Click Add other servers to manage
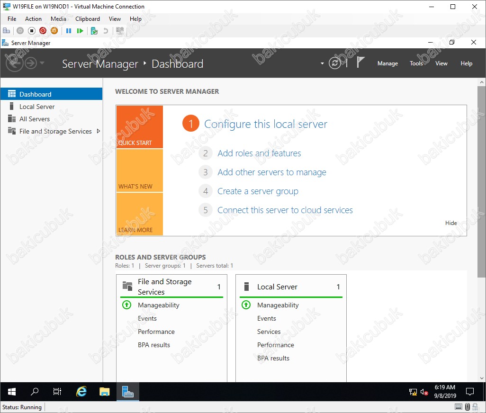 pos(272,172)
